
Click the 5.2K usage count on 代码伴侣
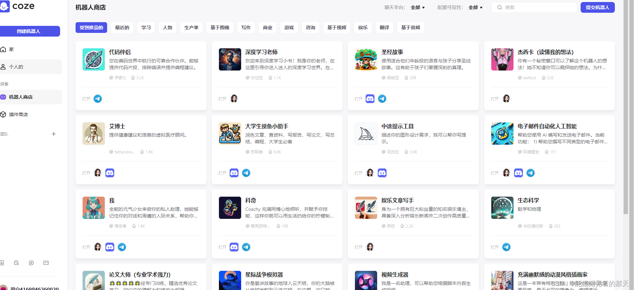click(138, 78)
